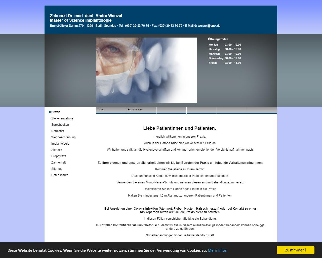Select Prophylaxe in the sidebar
Image resolution: width=322 pixels, height=258 pixels.
click(59, 156)
